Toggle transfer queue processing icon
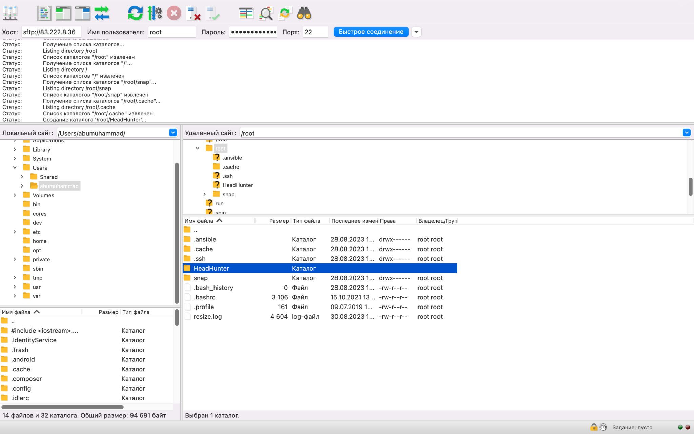 pyautogui.click(x=155, y=13)
